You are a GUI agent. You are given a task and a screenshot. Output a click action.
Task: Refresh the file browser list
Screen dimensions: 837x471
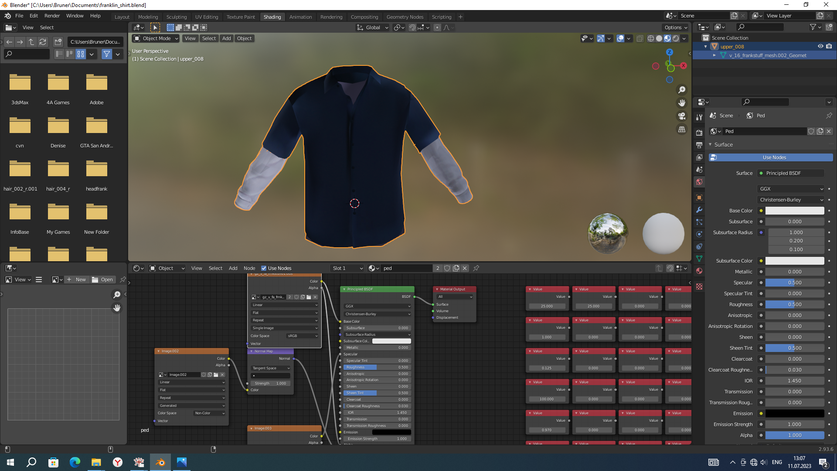click(43, 42)
